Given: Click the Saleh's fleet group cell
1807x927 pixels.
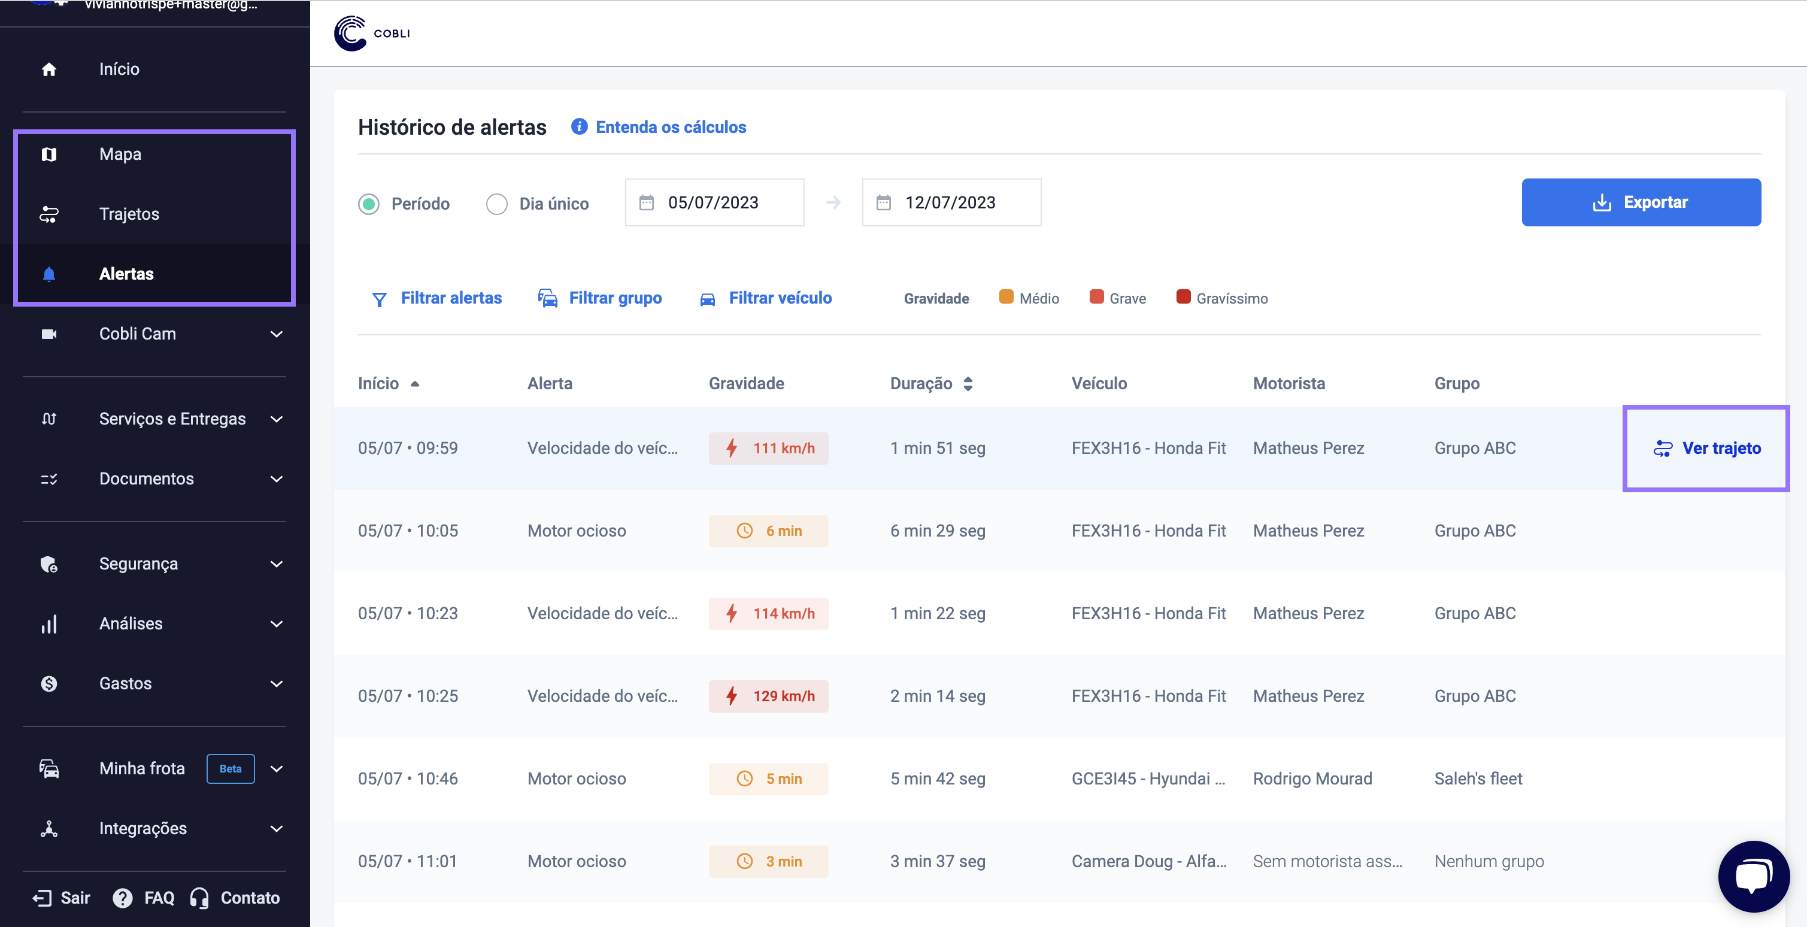Looking at the screenshot, I should (x=1478, y=779).
